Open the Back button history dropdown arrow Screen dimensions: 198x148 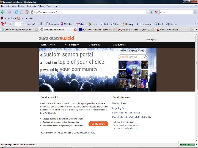click(x=6, y=12)
